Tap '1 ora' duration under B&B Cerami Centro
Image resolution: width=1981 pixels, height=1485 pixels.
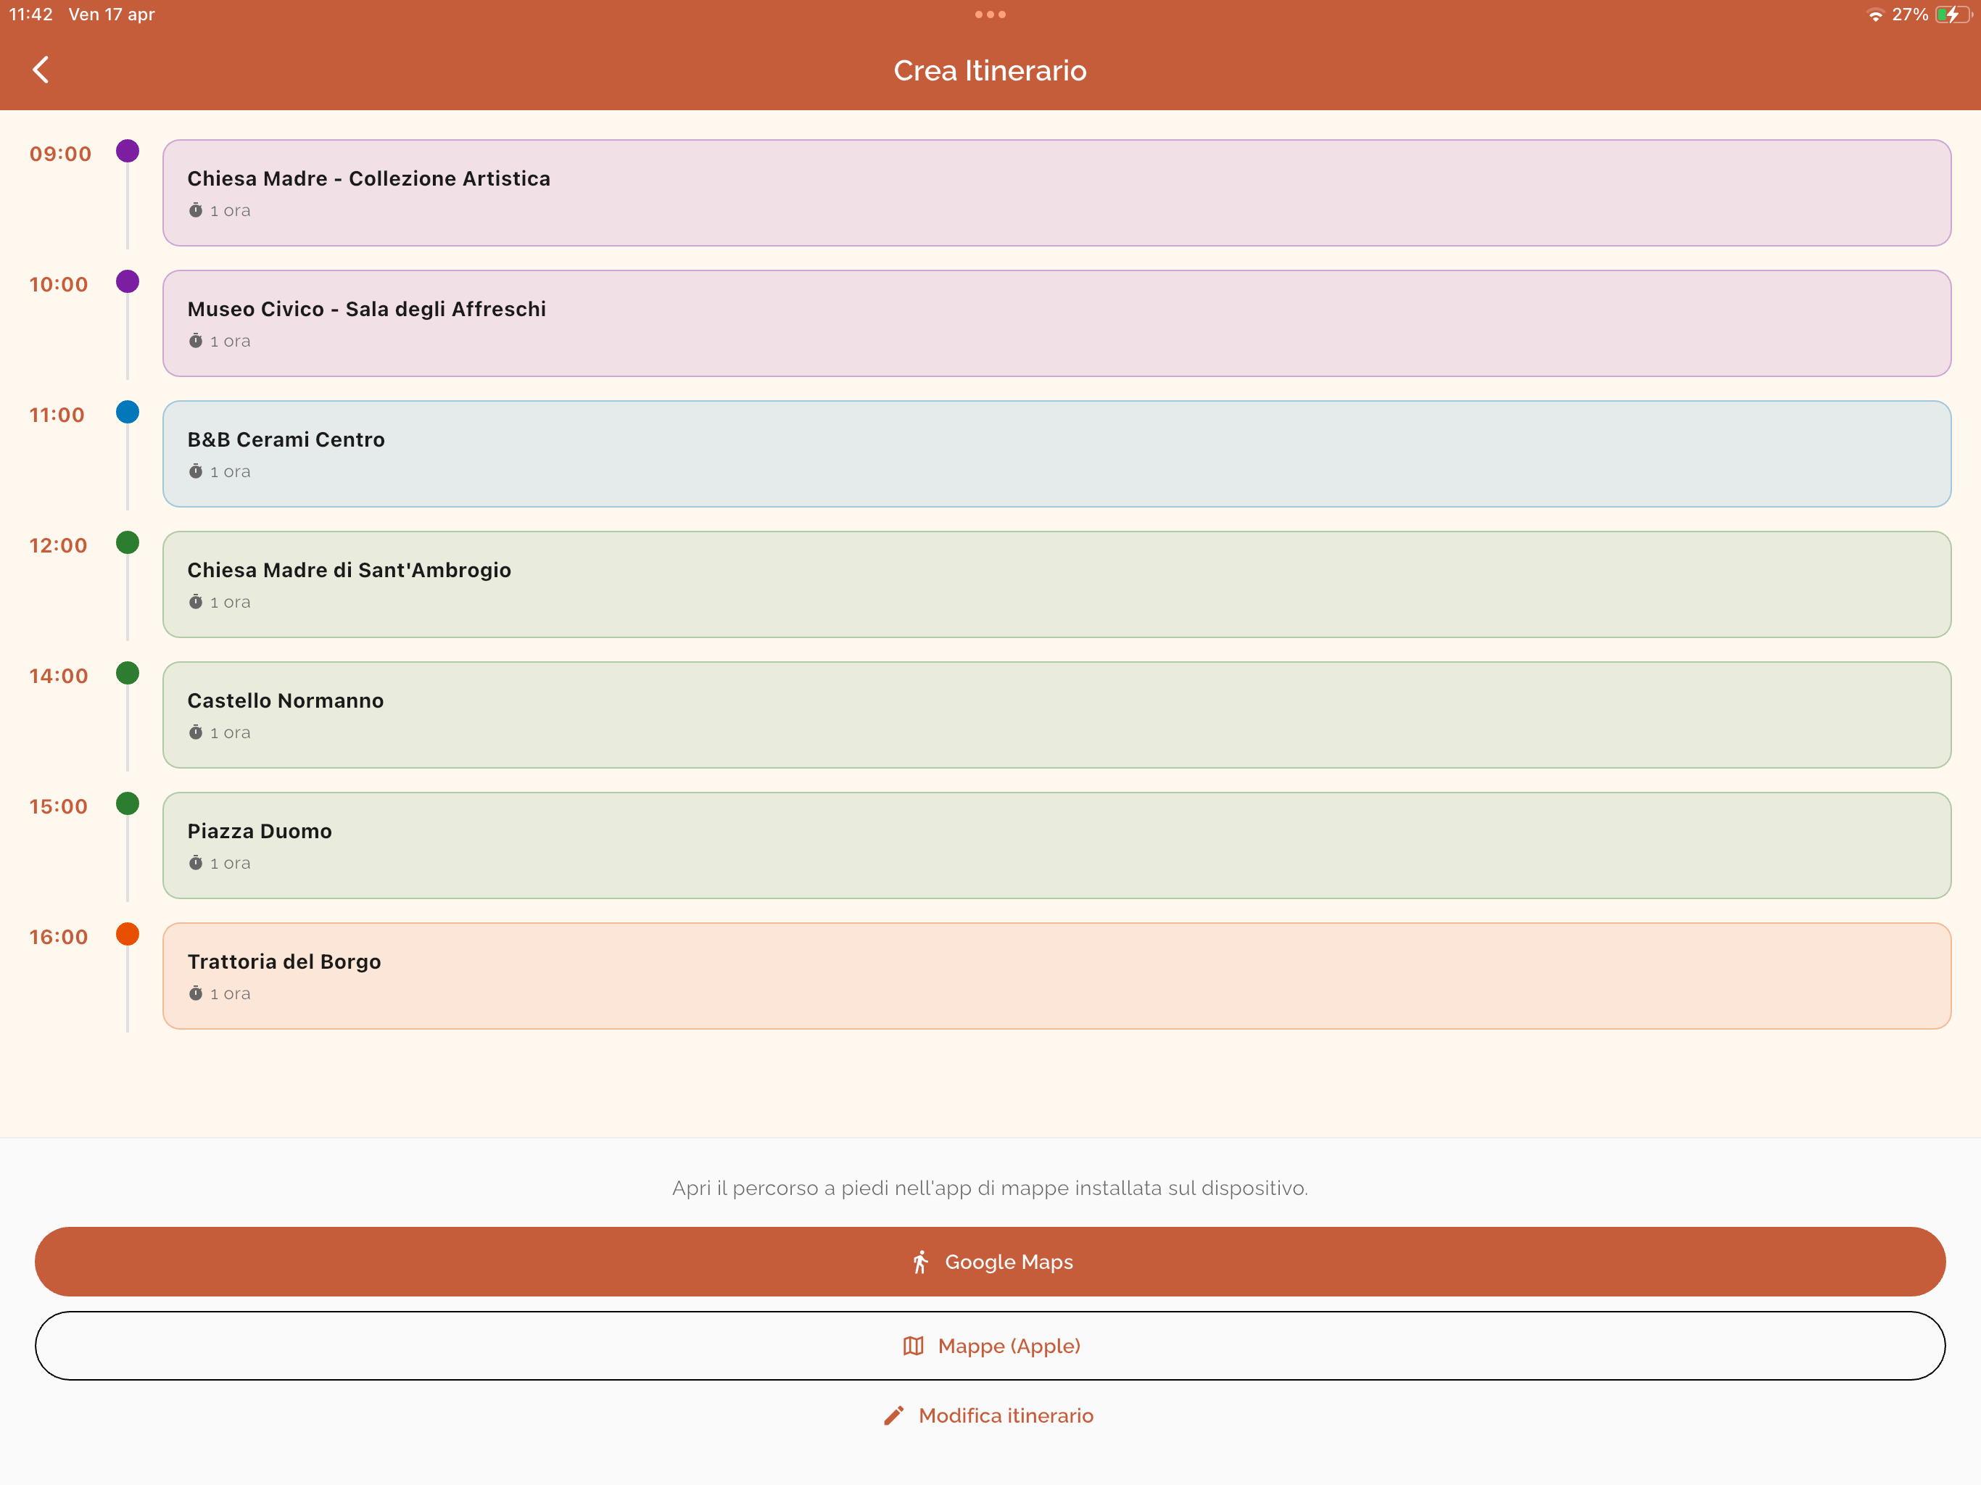click(x=230, y=472)
